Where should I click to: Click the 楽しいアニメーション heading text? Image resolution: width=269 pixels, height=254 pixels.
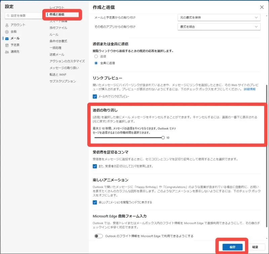[111, 180]
